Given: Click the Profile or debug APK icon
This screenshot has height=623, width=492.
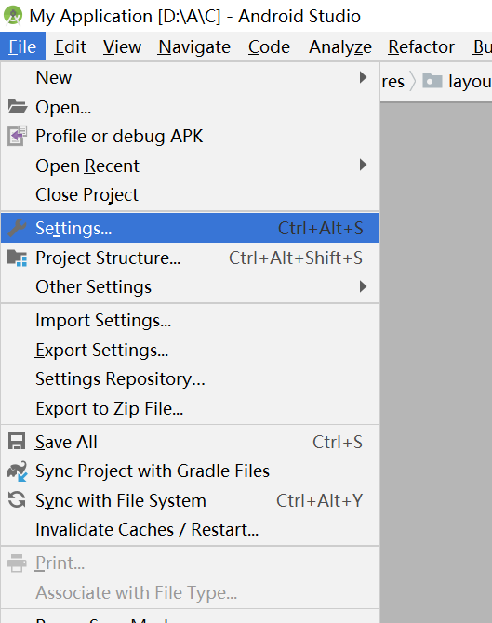Looking at the screenshot, I should (17, 136).
